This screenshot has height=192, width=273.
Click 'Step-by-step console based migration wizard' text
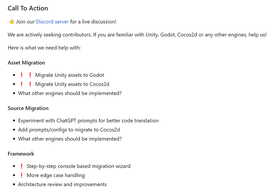click(x=78, y=166)
